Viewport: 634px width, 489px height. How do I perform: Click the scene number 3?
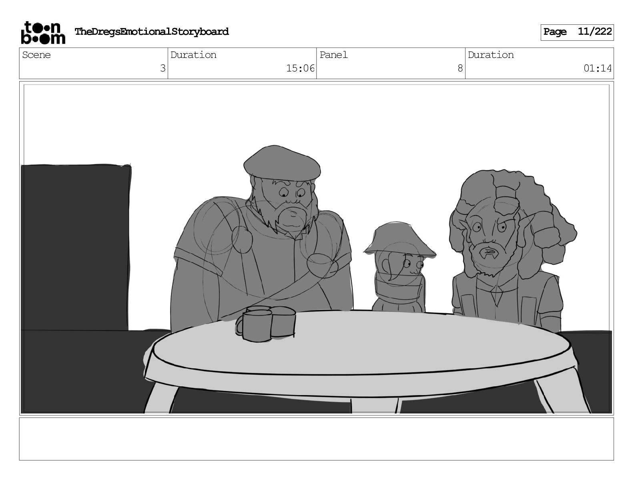point(163,68)
